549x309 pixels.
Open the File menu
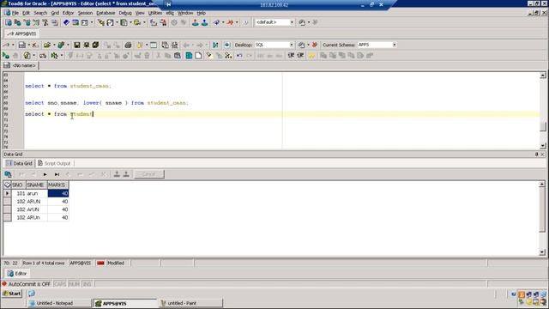[15, 13]
